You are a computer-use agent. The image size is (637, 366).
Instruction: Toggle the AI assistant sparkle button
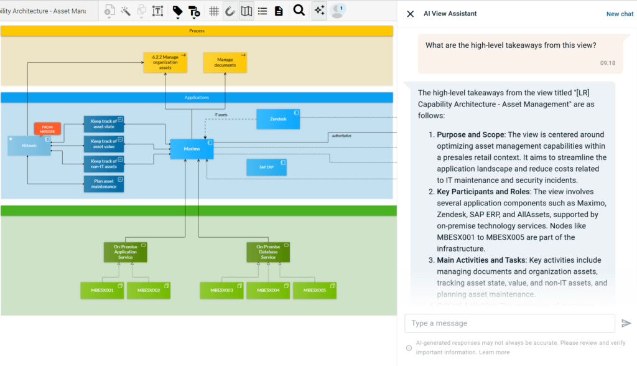[319, 11]
